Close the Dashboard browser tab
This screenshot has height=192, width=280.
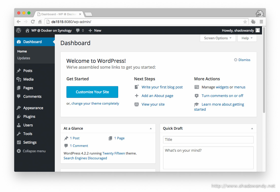[80, 14]
